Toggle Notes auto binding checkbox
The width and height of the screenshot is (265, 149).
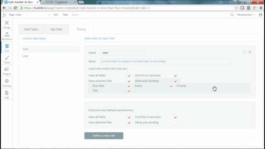(171, 86)
